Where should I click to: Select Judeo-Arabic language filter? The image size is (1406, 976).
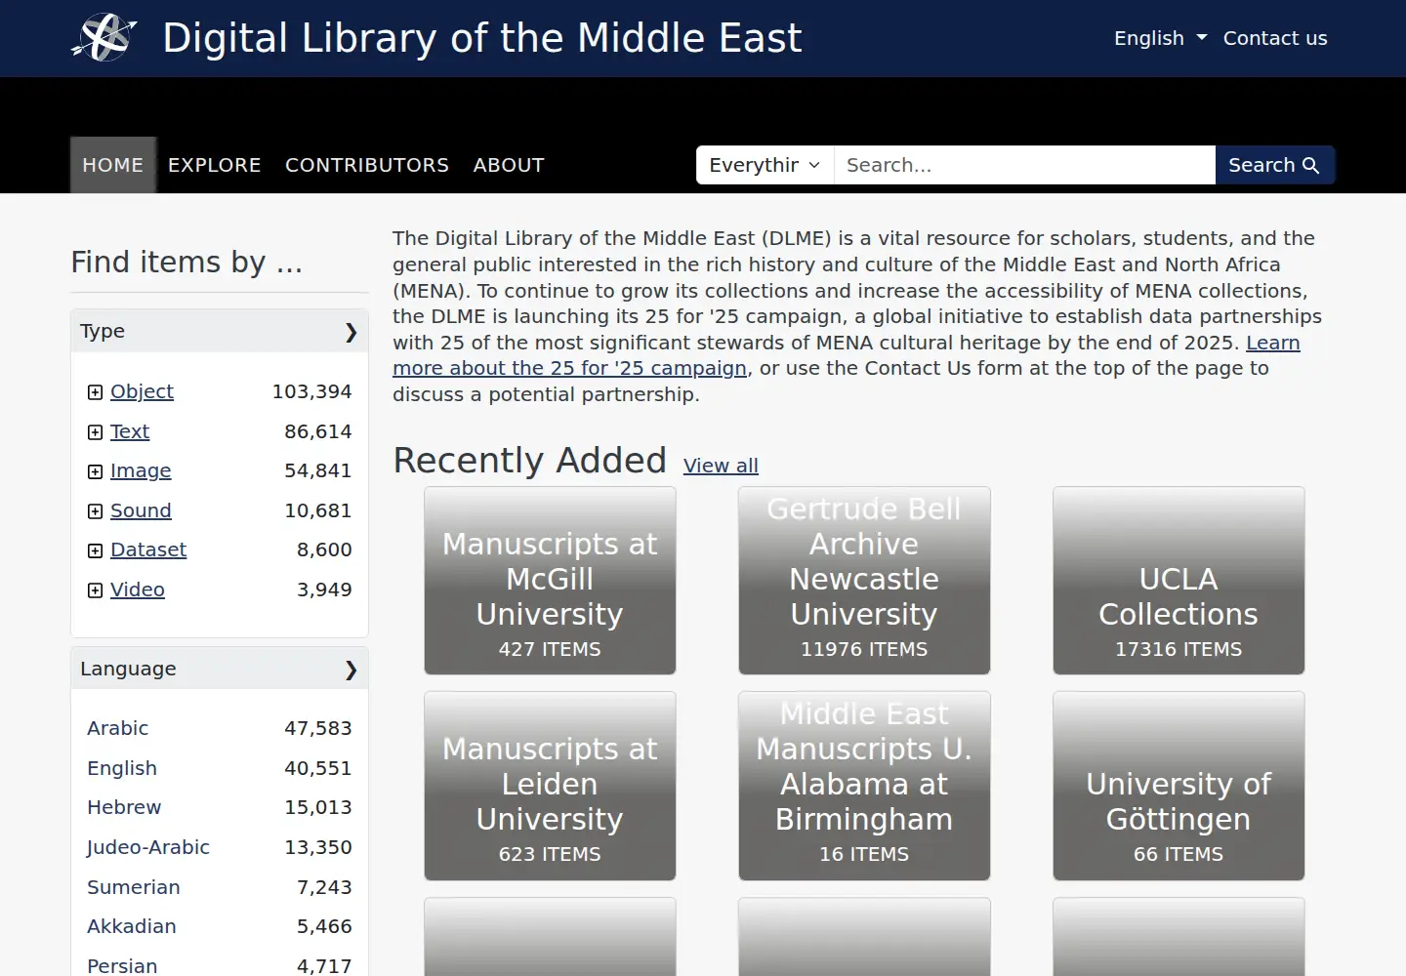click(148, 847)
